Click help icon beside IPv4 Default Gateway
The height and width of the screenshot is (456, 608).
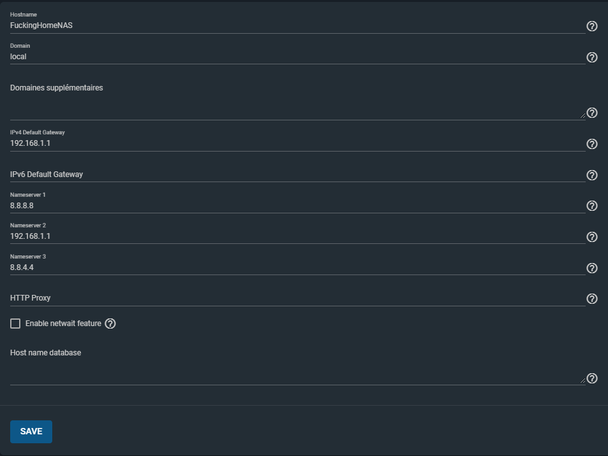point(591,144)
